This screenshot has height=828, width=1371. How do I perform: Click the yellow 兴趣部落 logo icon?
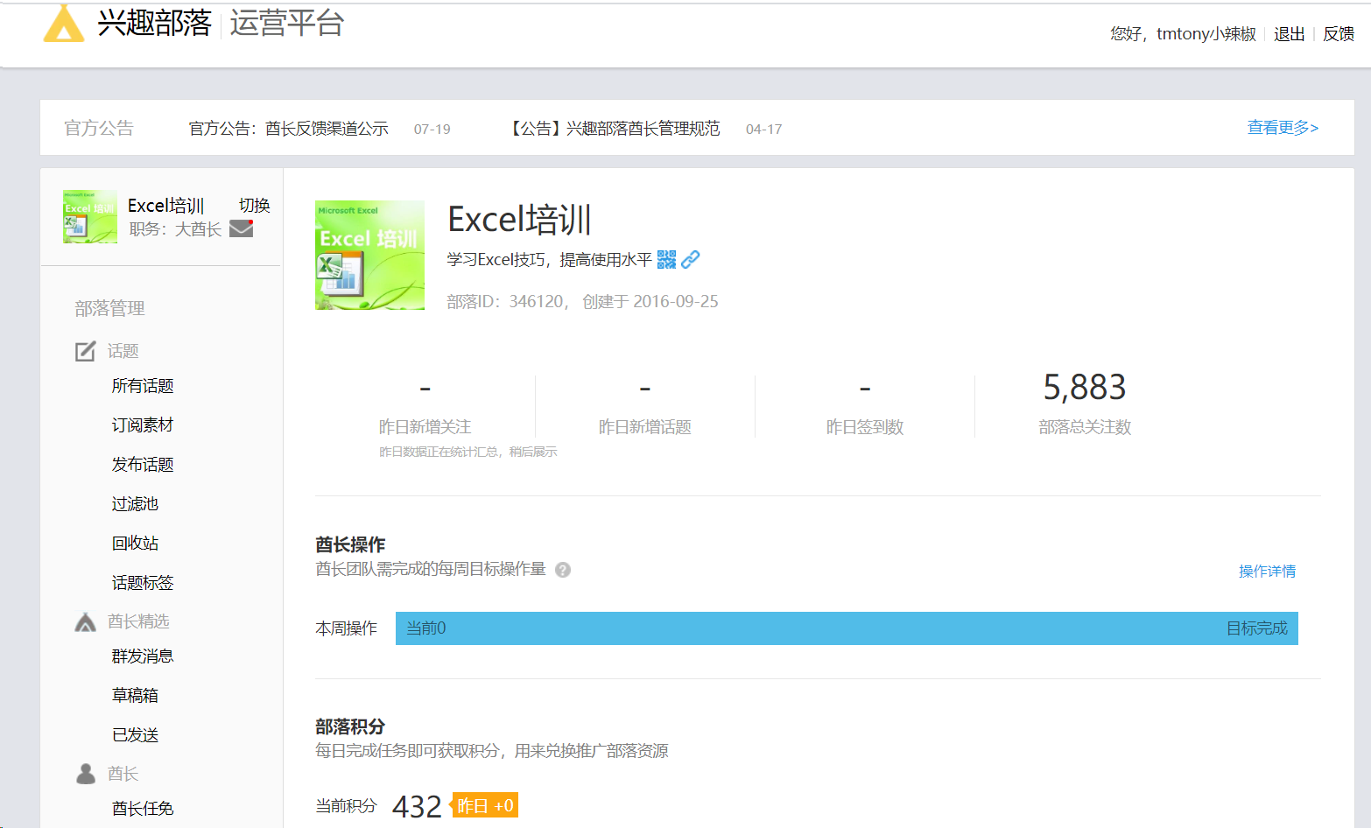click(64, 24)
